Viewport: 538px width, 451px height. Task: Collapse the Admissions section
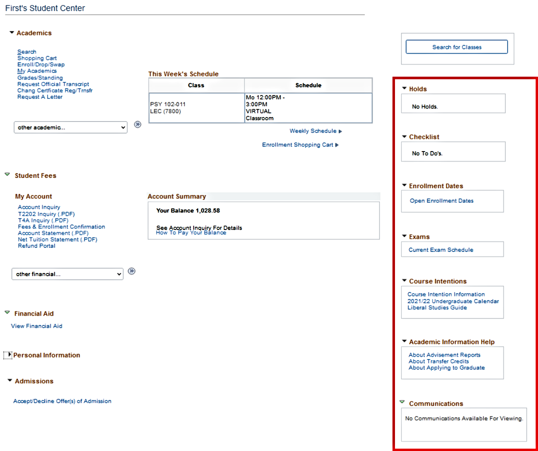pos(10,380)
